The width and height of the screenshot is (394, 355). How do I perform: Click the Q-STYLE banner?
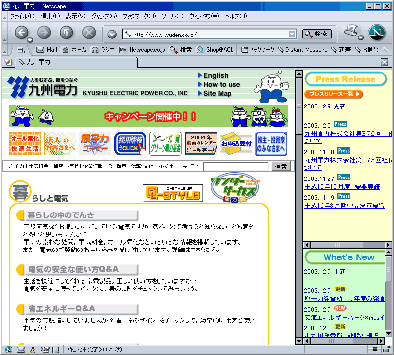[x=173, y=193]
